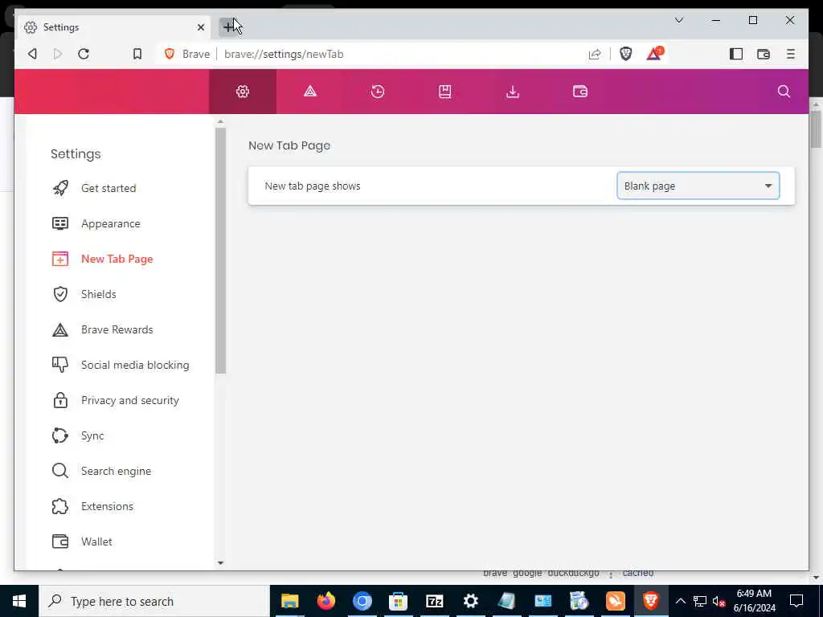Click the taskbar search box
The image size is (823, 617).
tap(154, 601)
